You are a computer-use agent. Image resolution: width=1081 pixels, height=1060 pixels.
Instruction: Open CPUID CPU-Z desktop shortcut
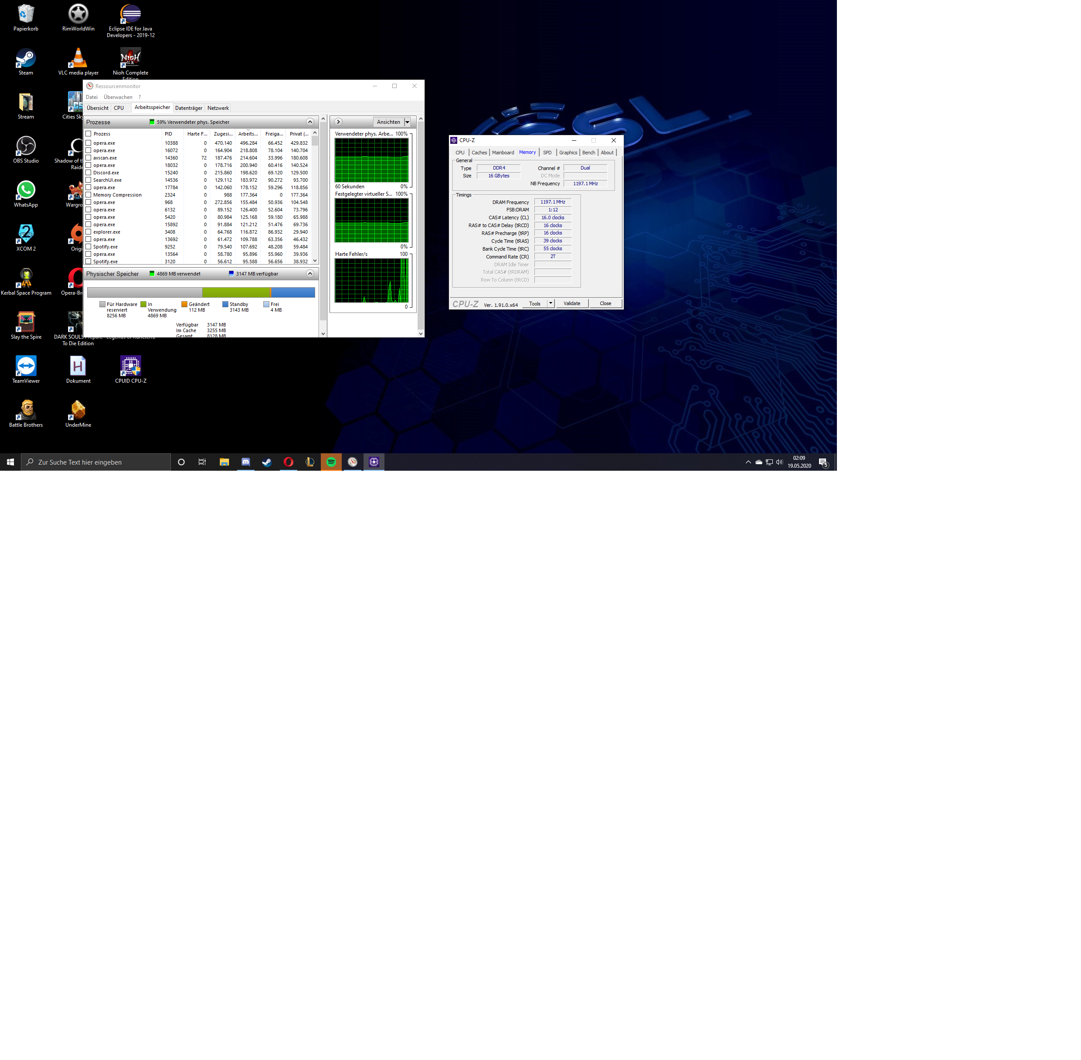[x=130, y=366]
